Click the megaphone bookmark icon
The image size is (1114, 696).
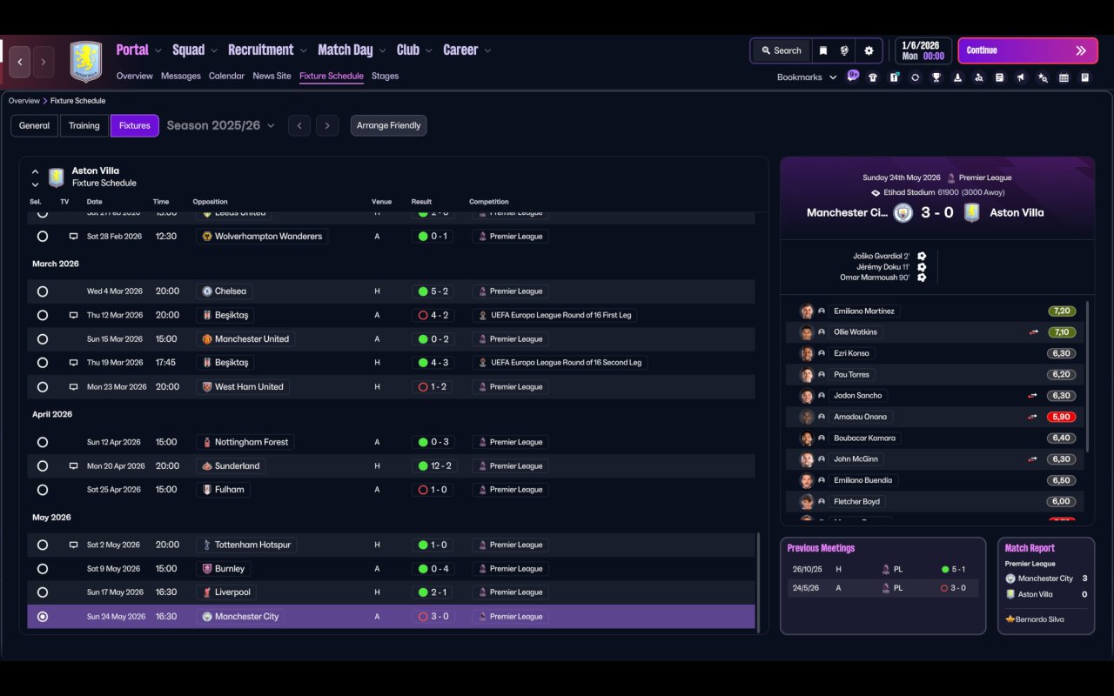(1021, 77)
